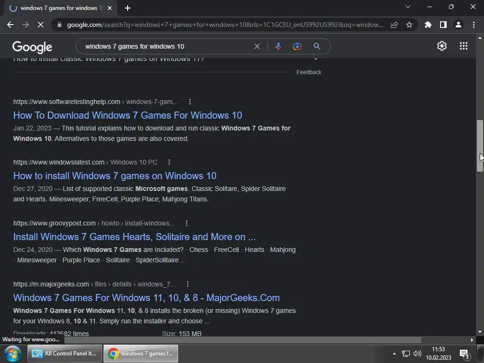Open more options for windowslatest result

point(169,162)
